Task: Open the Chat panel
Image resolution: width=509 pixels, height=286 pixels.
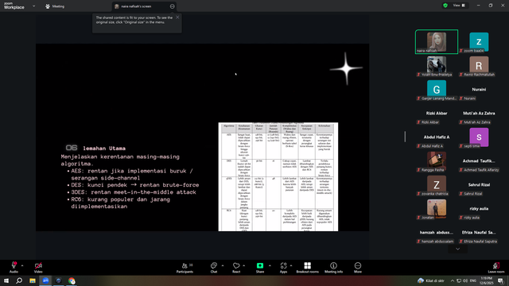Action: 214,267
